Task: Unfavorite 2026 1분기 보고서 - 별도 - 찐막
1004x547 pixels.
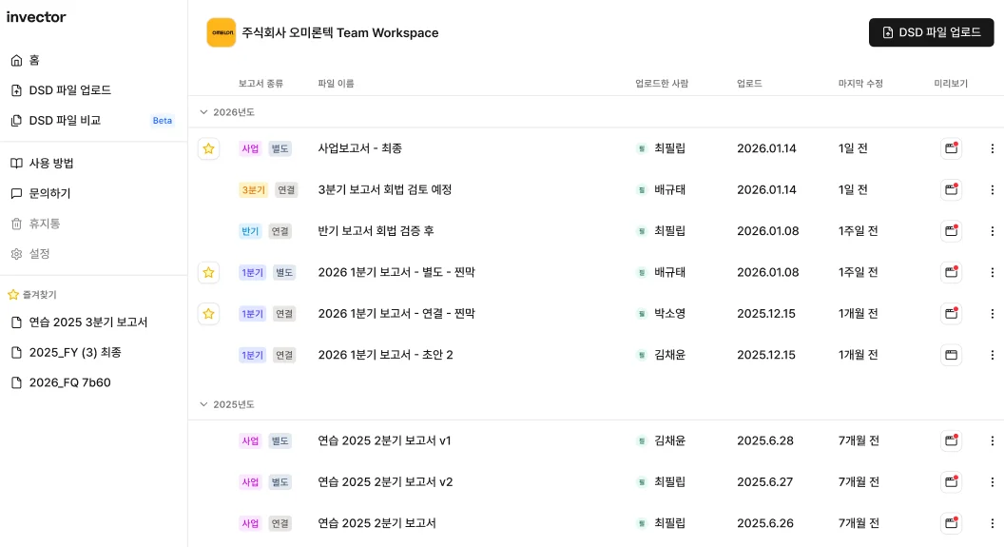Action: [208, 273]
